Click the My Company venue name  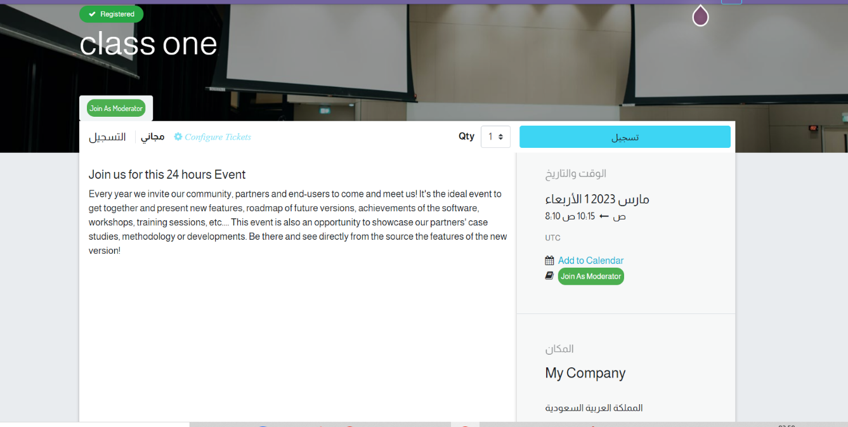tap(585, 373)
